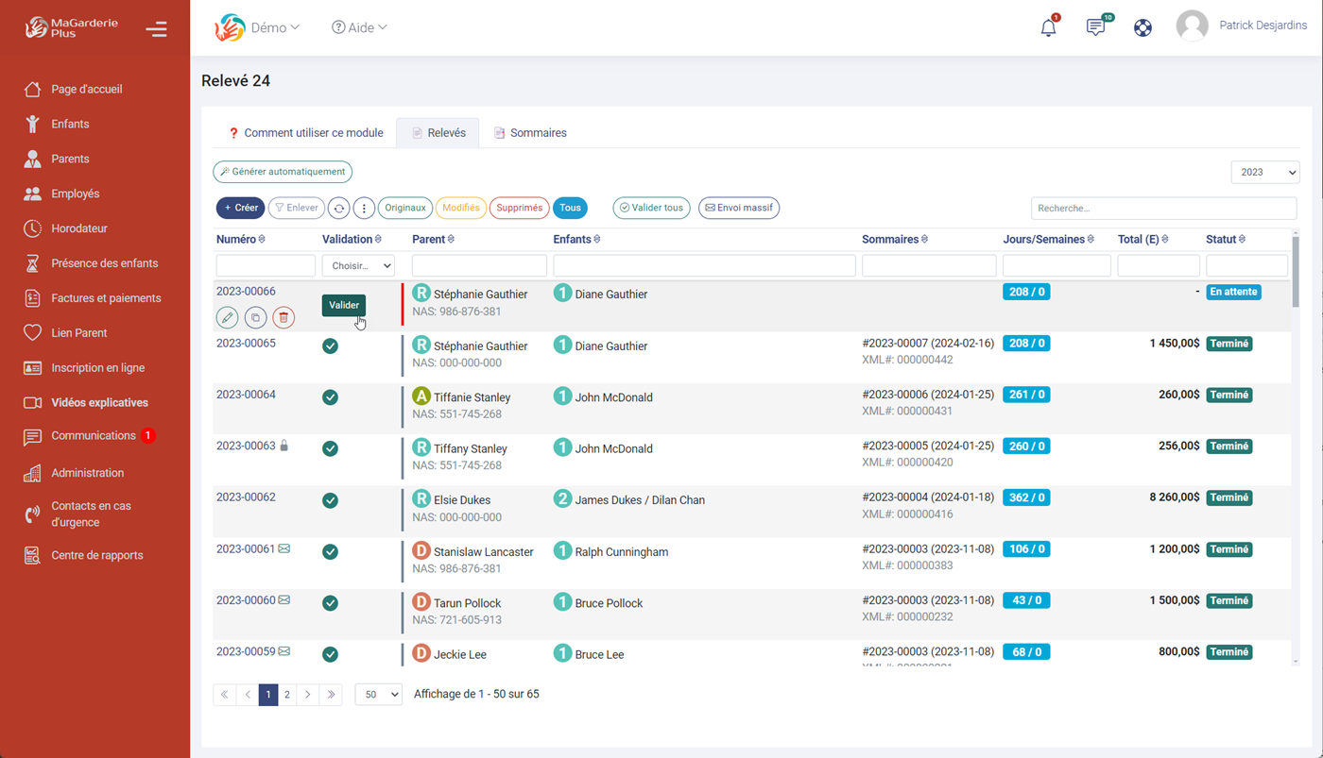
Task: Switch to the Sommaires tab
Action: tap(530, 133)
